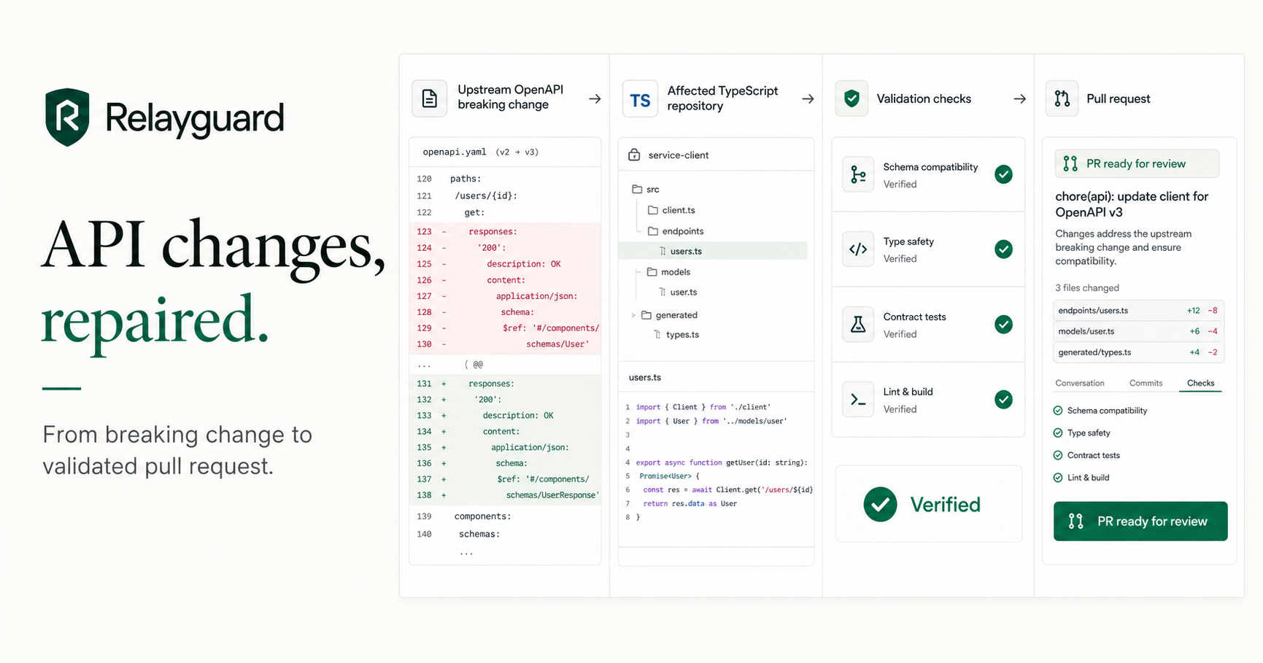
Task: Click the pull request icon beside Pull request heading
Action: [1062, 98]
